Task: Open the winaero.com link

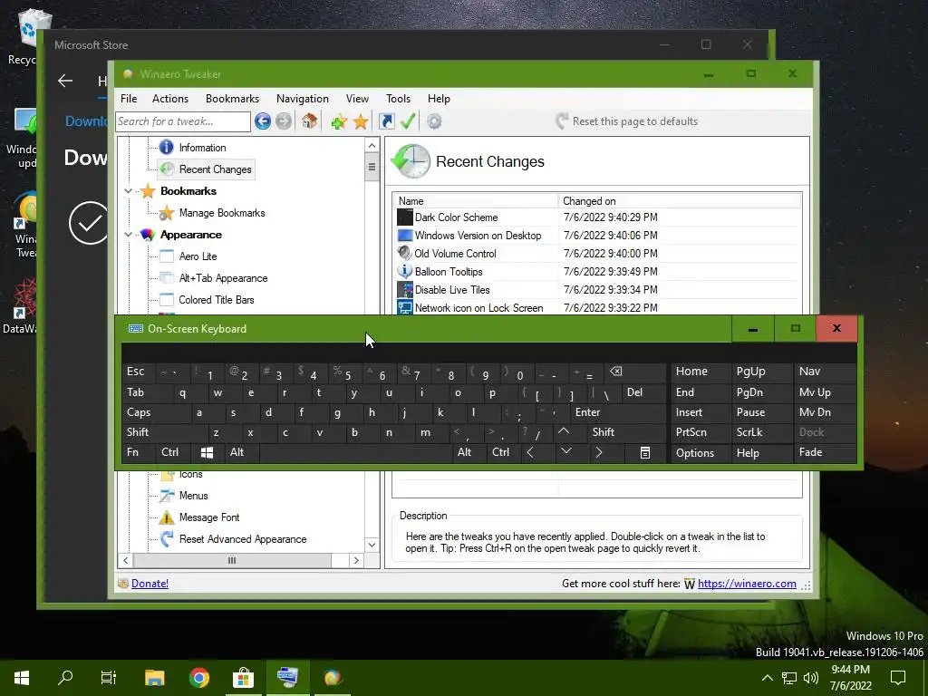Action: [x=747, y=584]
